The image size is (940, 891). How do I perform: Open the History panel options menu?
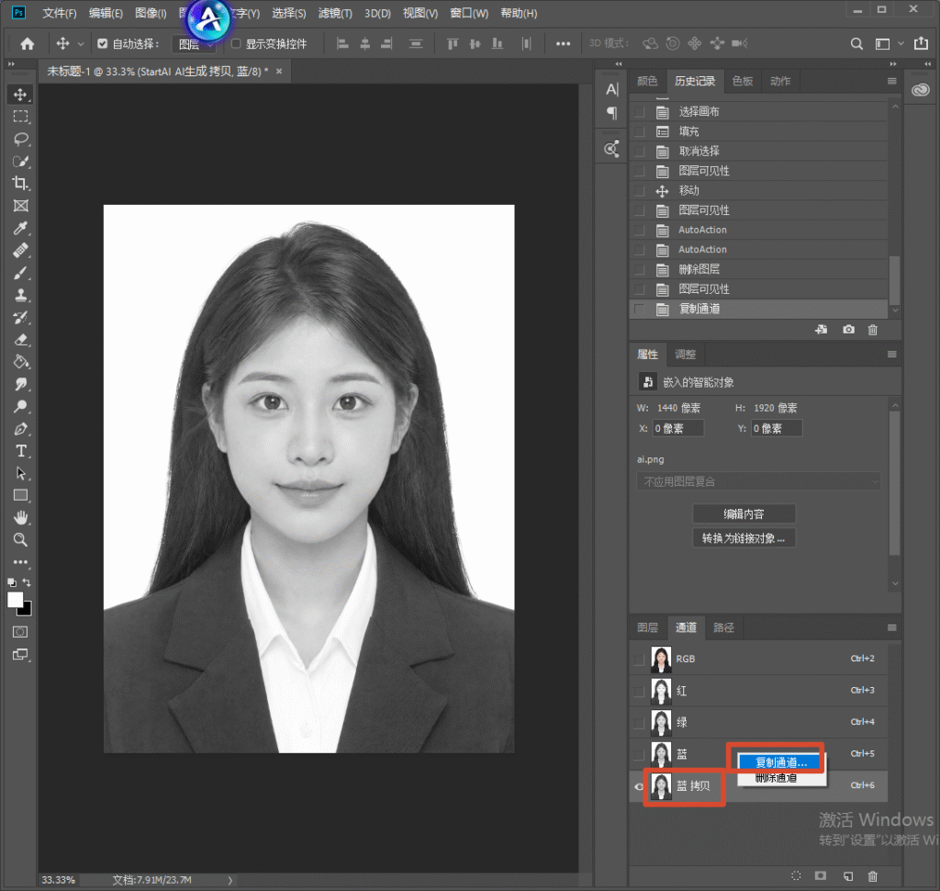click(x=892, y=81)
